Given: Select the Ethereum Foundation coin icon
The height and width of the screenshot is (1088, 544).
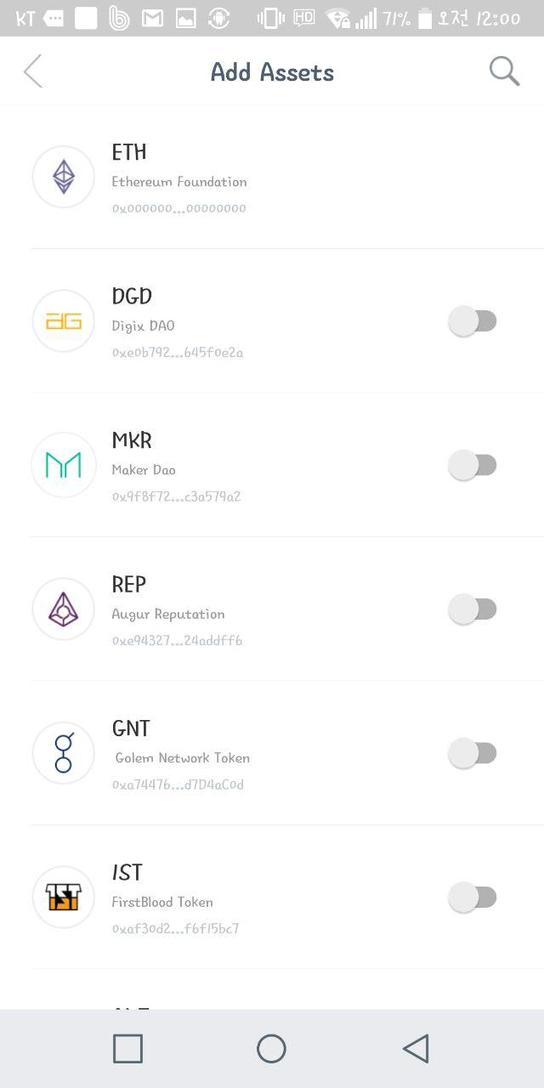Looking at the screenshot, I should (x=63, y=178).
